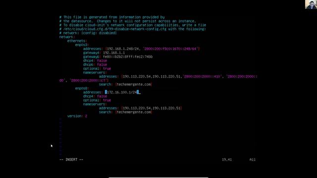This screenshot has width=317, height=178.
Task: Click the gateway6 value fe80::b2b2:8fff:fec2:74bb
Action: 128,57
